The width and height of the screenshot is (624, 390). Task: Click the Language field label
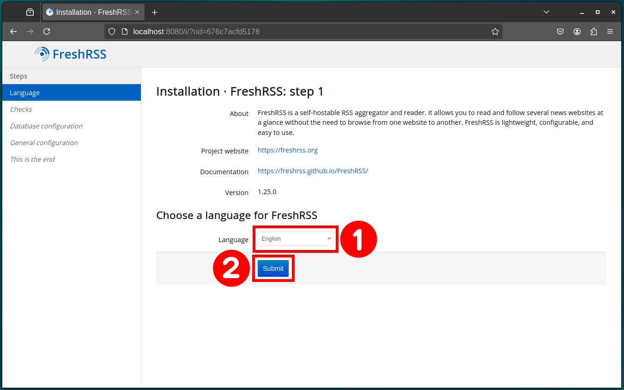233,240
